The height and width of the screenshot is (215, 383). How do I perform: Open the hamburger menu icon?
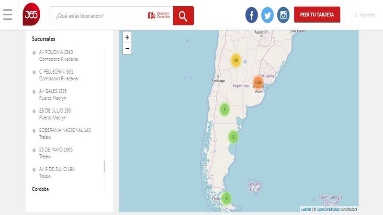pyautogui.click(x=8, y=15)
